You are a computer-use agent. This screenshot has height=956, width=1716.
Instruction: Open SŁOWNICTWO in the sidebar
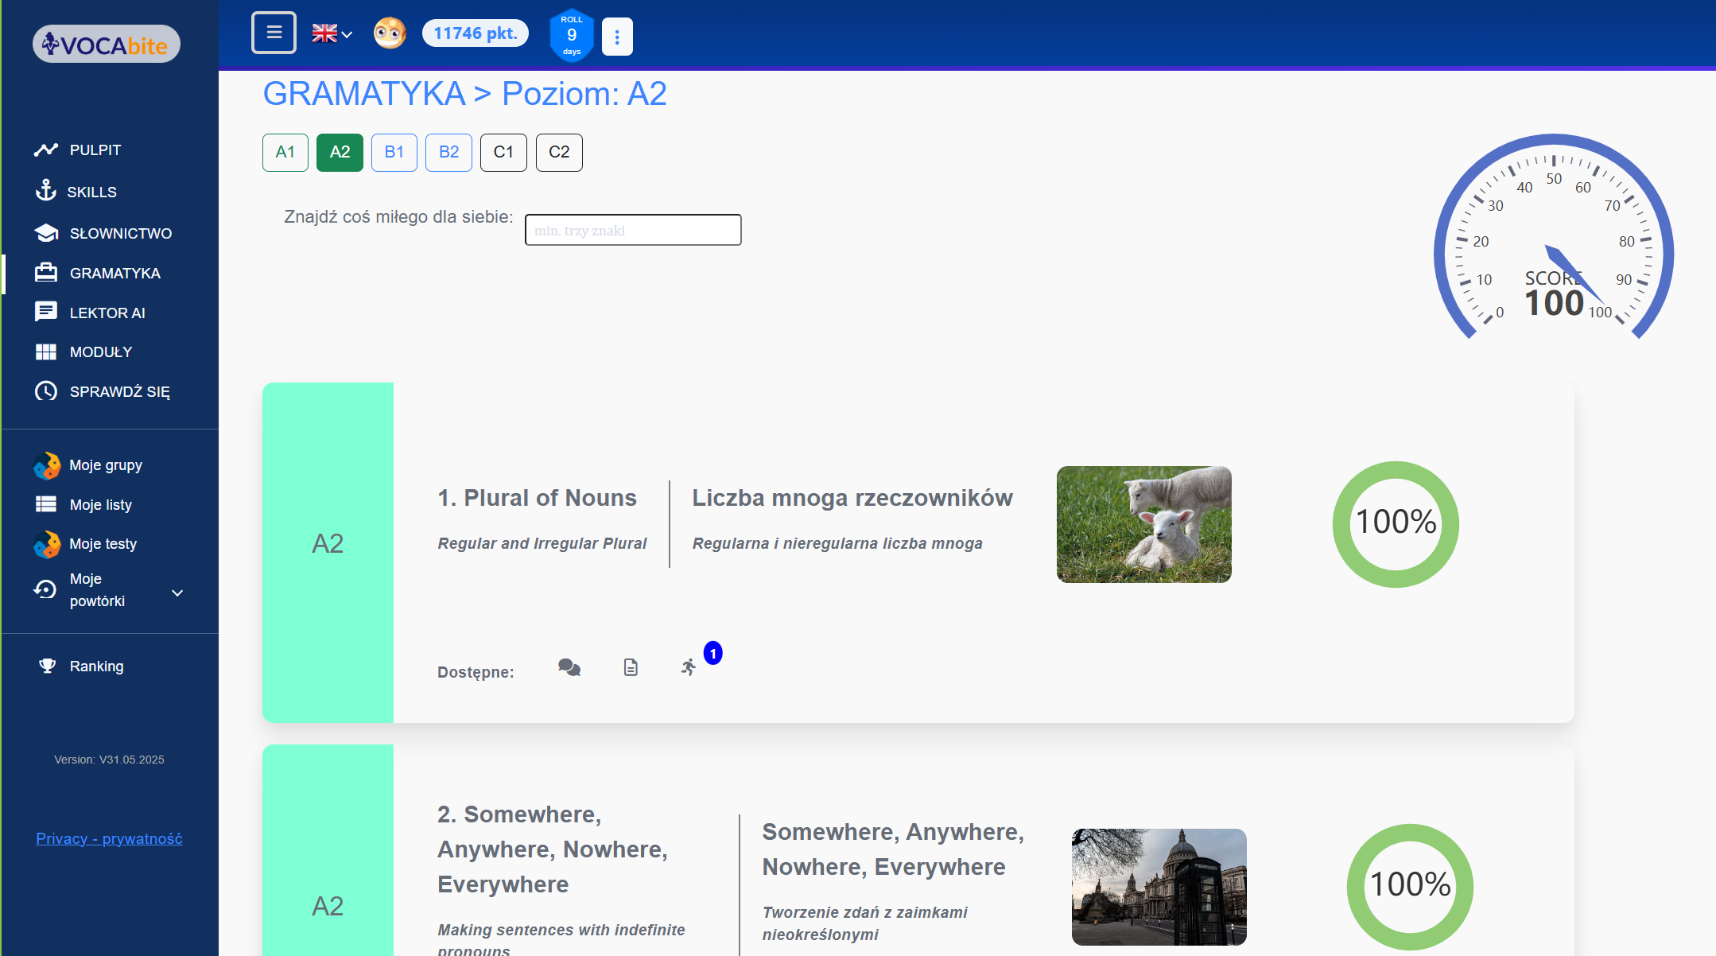121,233
